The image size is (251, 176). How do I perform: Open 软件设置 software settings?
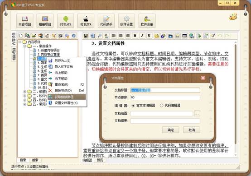pos(126,21)
